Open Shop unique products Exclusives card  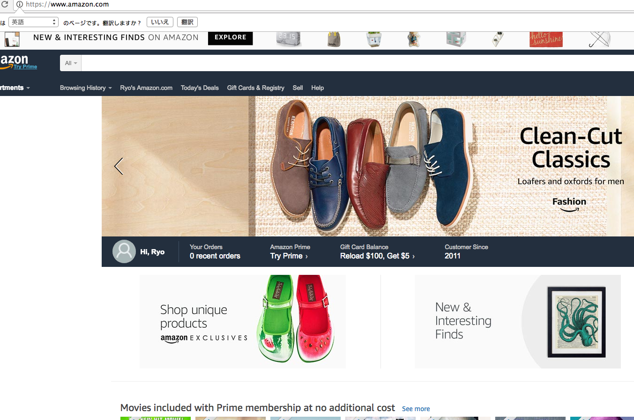click(243, 321)
